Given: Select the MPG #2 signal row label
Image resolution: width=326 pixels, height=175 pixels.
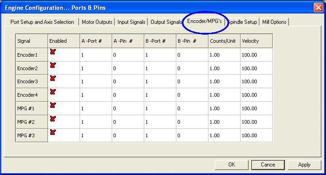Looking at the screenshot, I should pyautogui.click(x=32, y=122).
